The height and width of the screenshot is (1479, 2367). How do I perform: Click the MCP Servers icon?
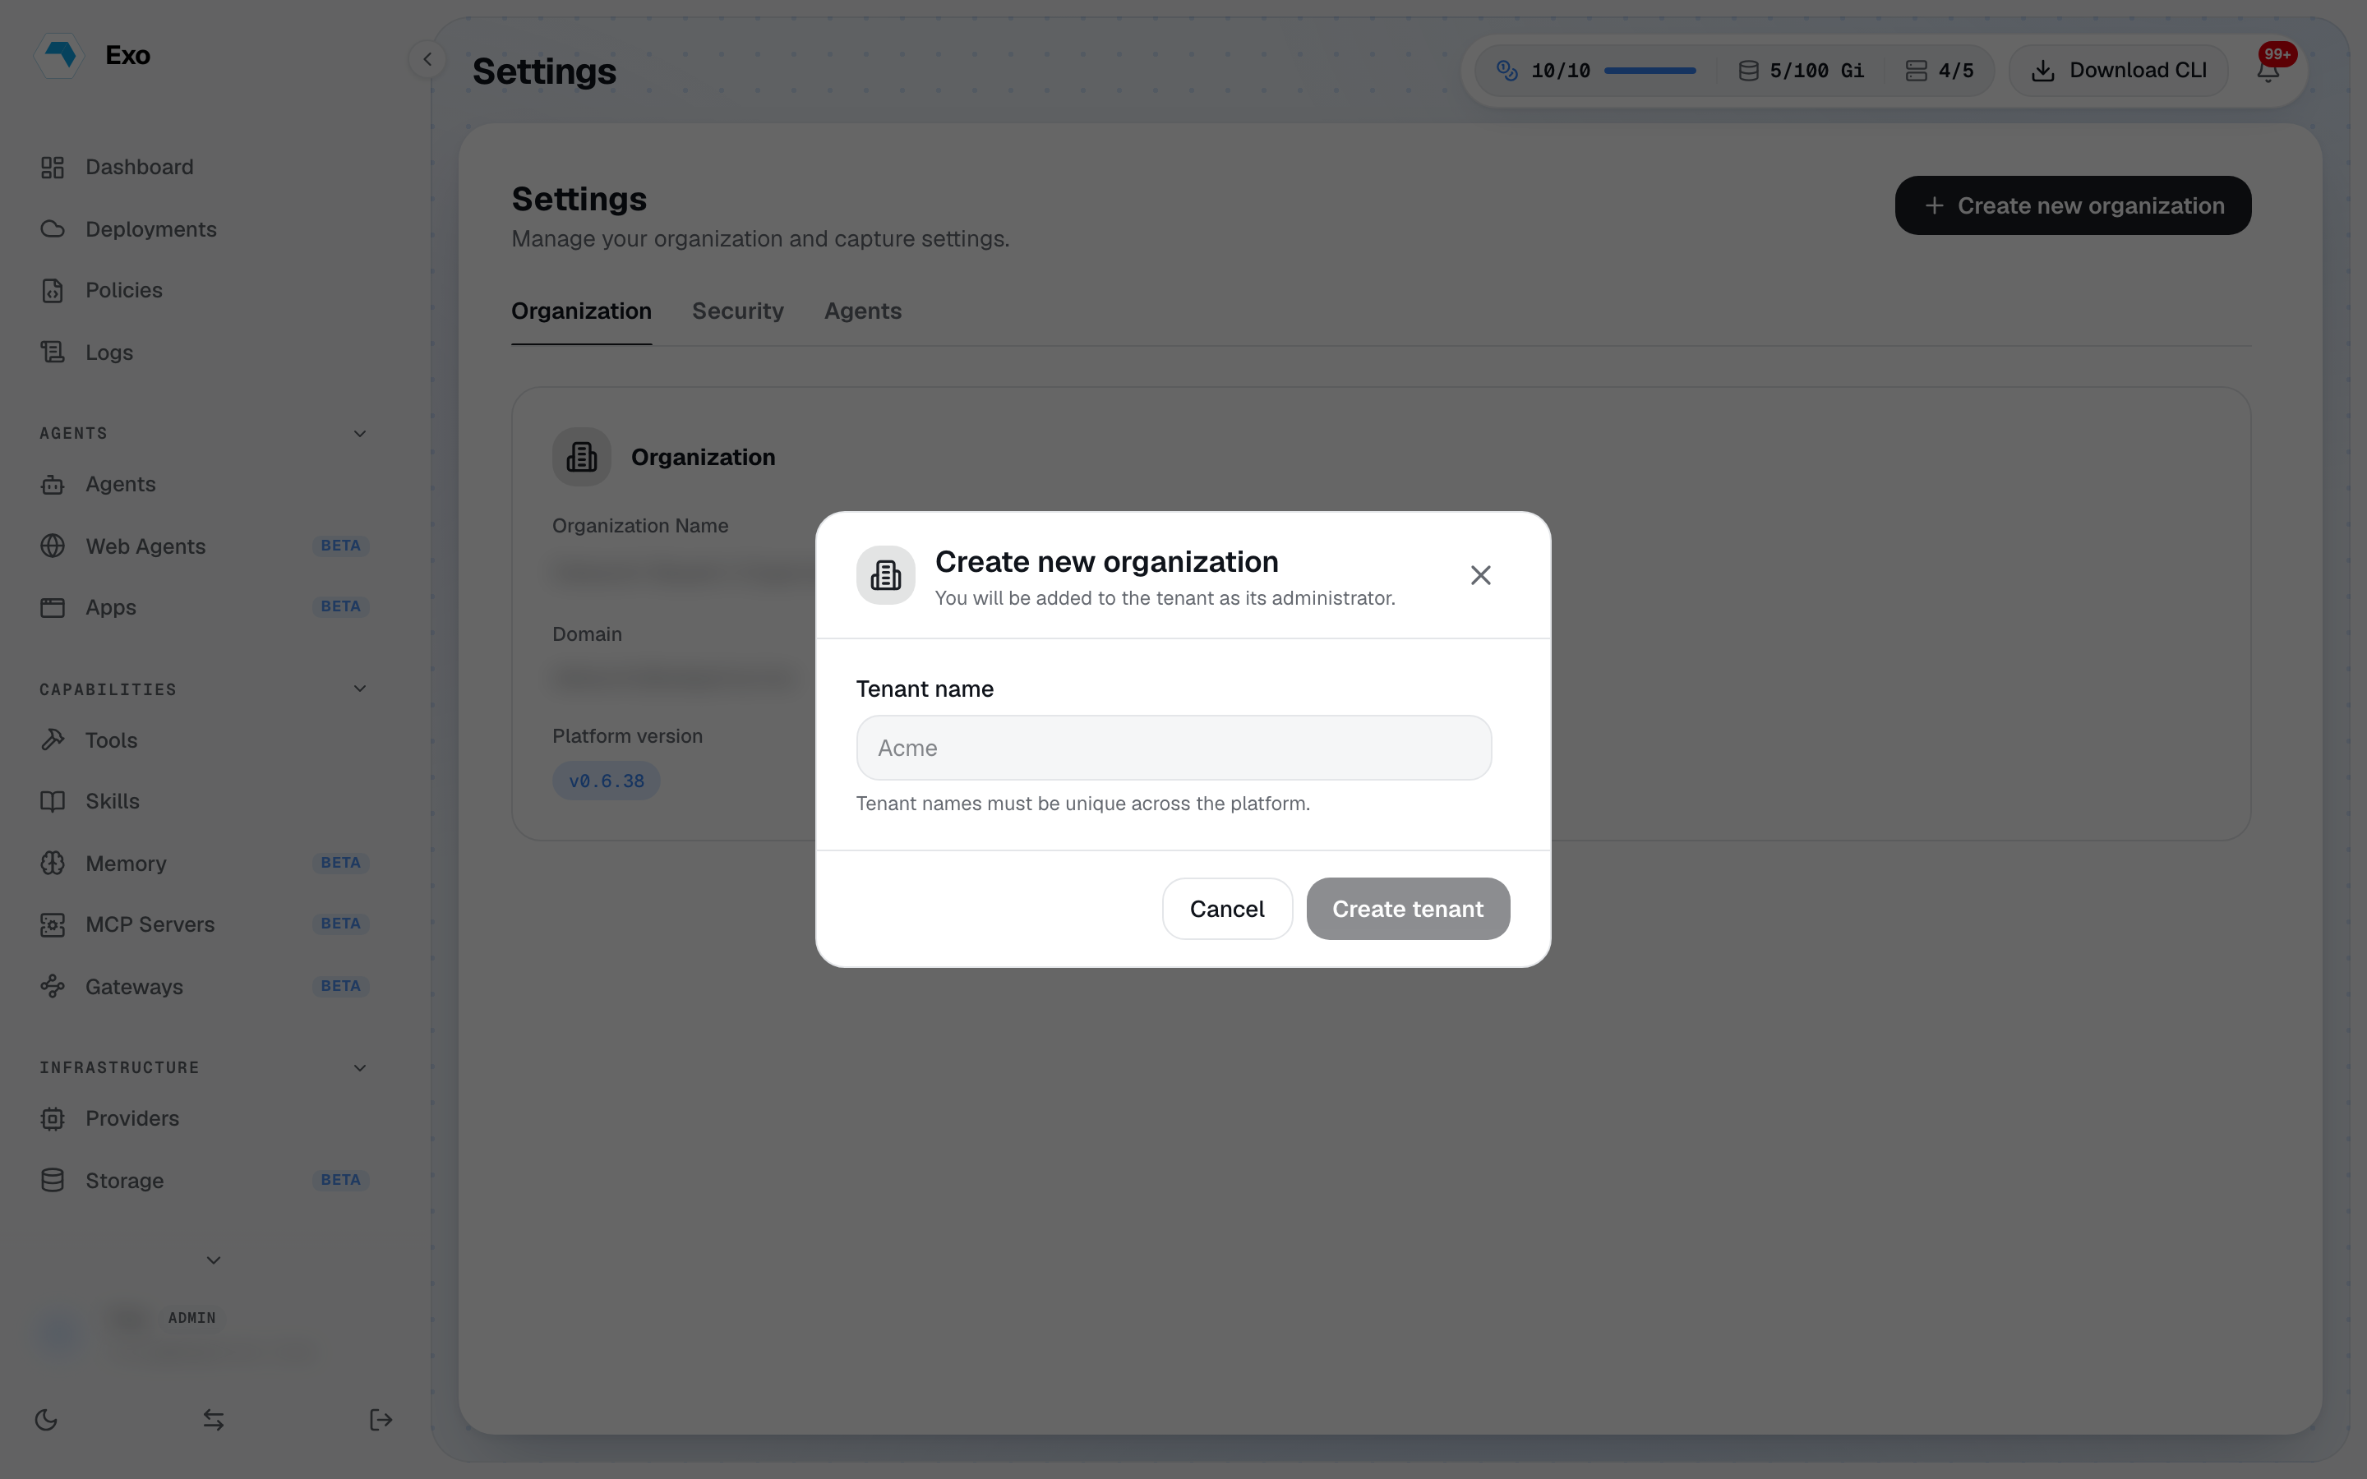pyautogui.click(x=53, y=924)
